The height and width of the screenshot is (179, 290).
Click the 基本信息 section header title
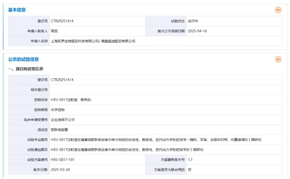click(x=17, y=10)
